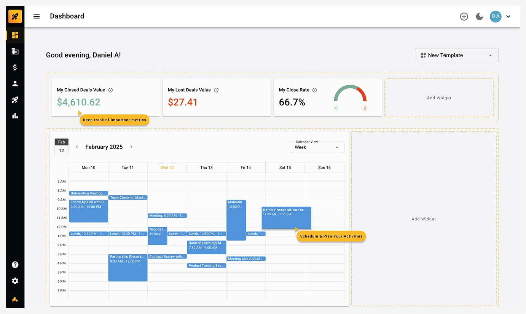526x314 pixels.
Task: Open Settings via the gear icon
Action: point(15,281)
